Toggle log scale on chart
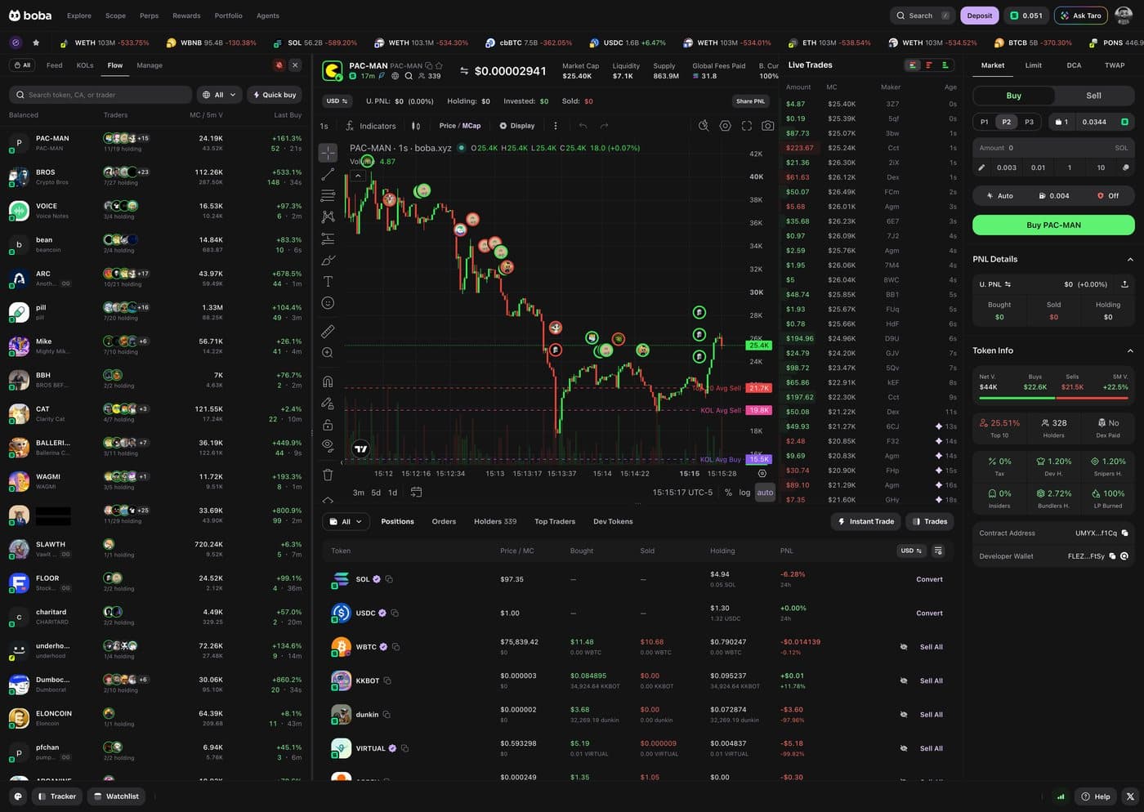Image resolution: width=1144 pixels, height=812 pixels. (x=744, y=493)
